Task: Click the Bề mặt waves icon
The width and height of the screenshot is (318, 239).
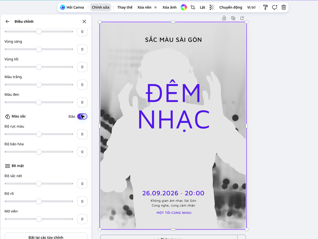Action: point(7,166)
